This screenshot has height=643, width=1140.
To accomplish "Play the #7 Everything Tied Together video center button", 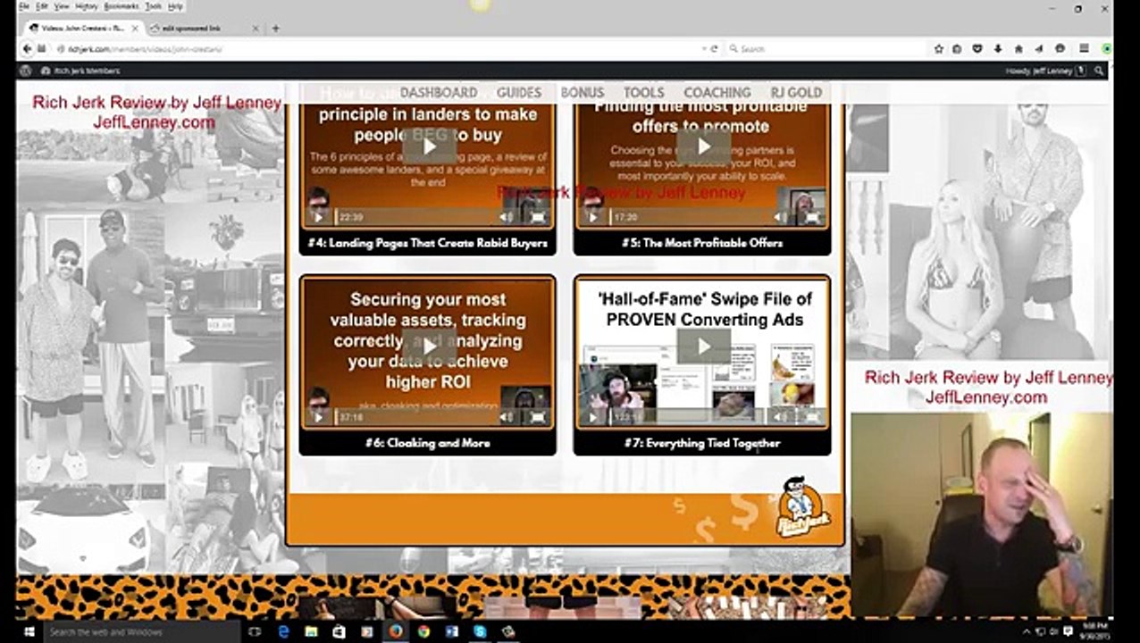I will pyautogui.click(x=704, y=347).
